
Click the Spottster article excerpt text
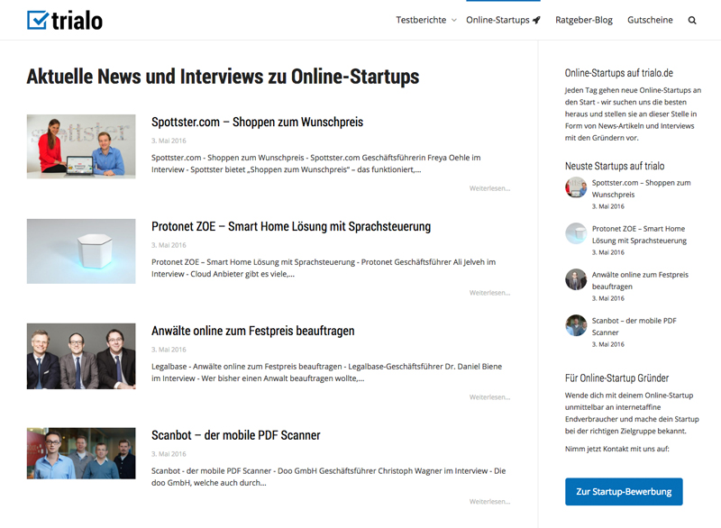[316, 164]
